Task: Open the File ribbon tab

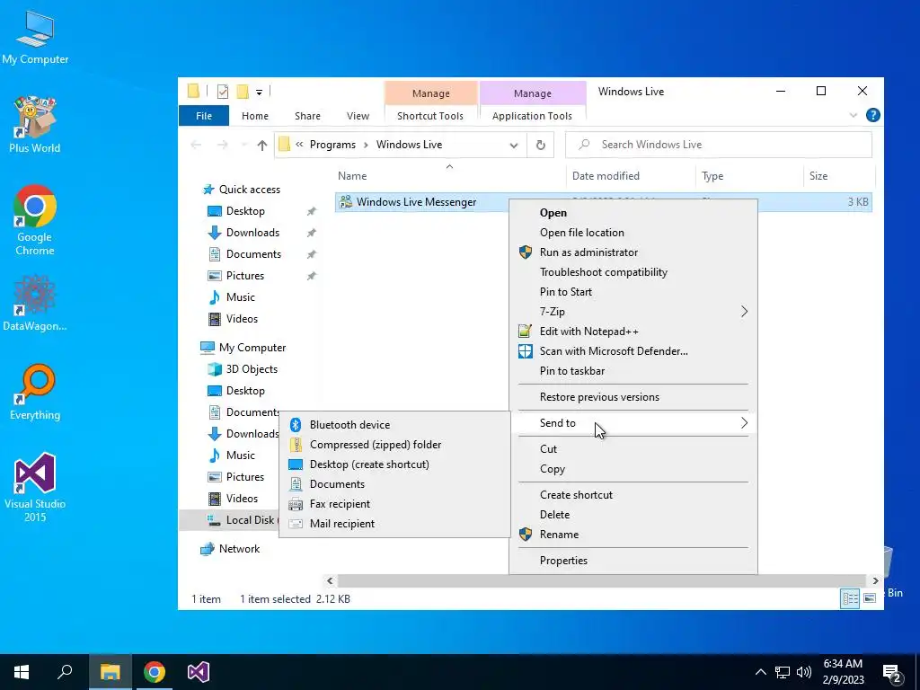Action: click(204, 116)
